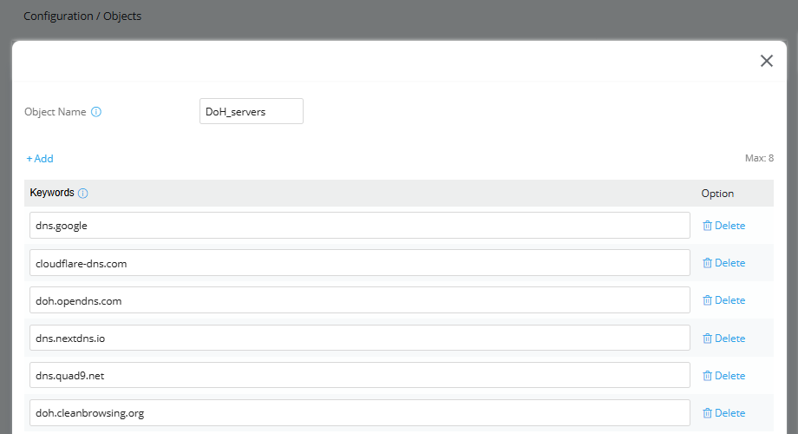The width and height of the screenshot is (798, 434).
Task: Close the object editing dialog
Action: pos(767,61)
